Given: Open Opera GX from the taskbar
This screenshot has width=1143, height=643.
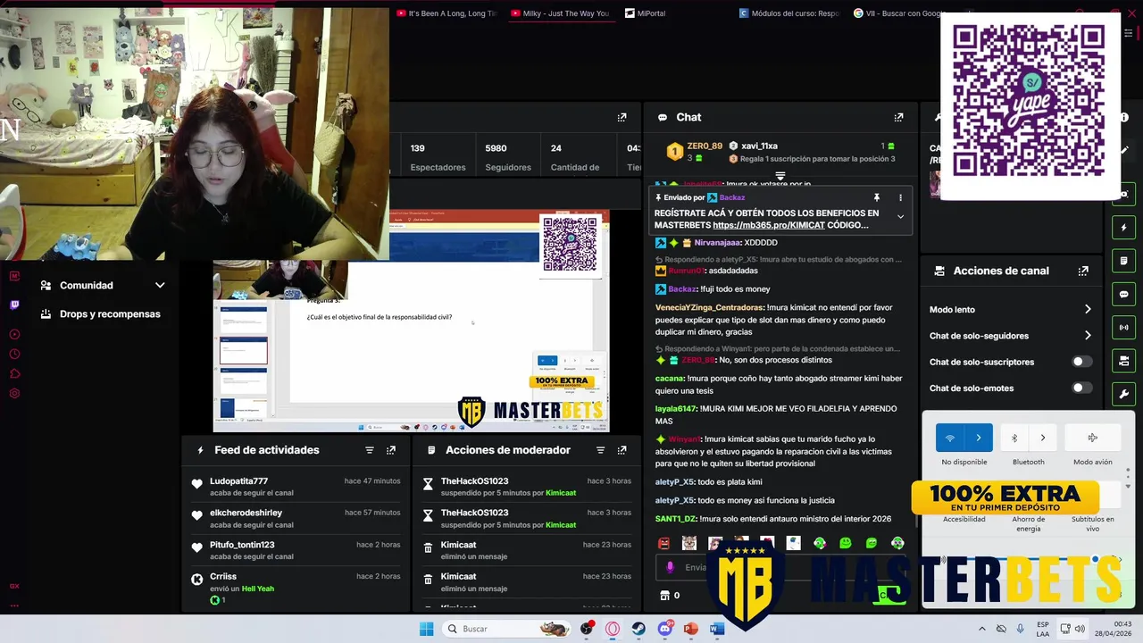Looking at the screenshot, I should pos(613,629).
